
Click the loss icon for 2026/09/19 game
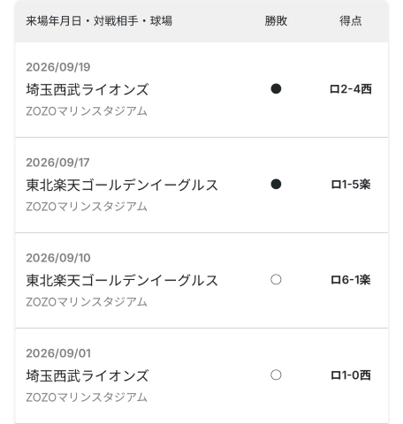click(x=276, y=88)
